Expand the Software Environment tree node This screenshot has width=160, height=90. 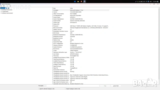coord(1,13)
